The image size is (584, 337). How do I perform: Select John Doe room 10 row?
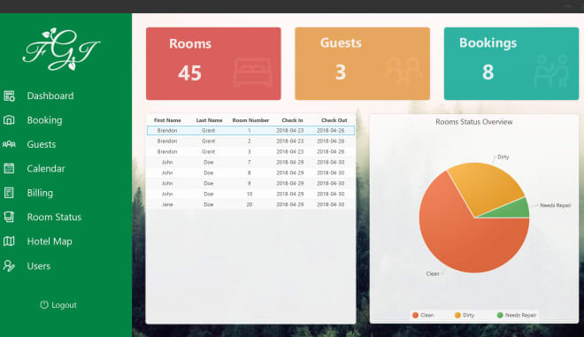point(250,194)
